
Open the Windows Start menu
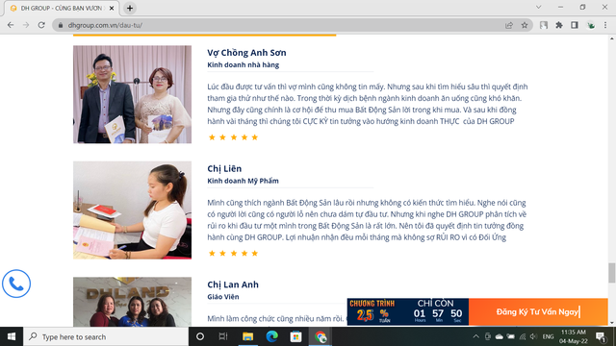coord(12,336)
